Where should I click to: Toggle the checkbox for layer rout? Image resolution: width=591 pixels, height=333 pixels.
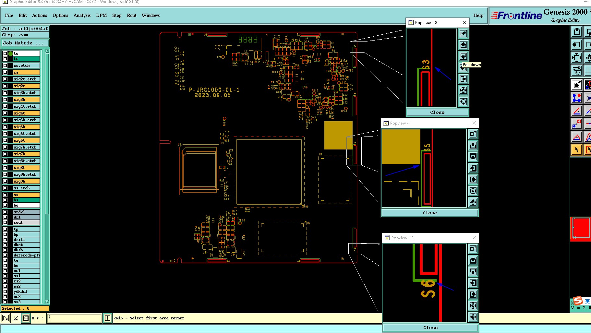pos(5,222)
